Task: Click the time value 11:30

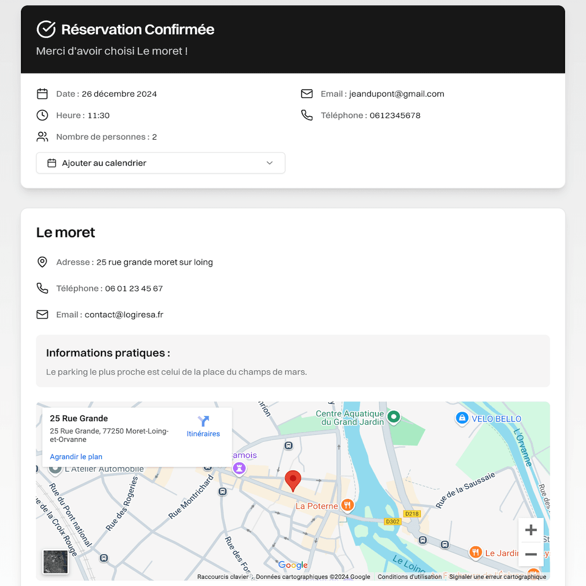Action: pos(99,115)
